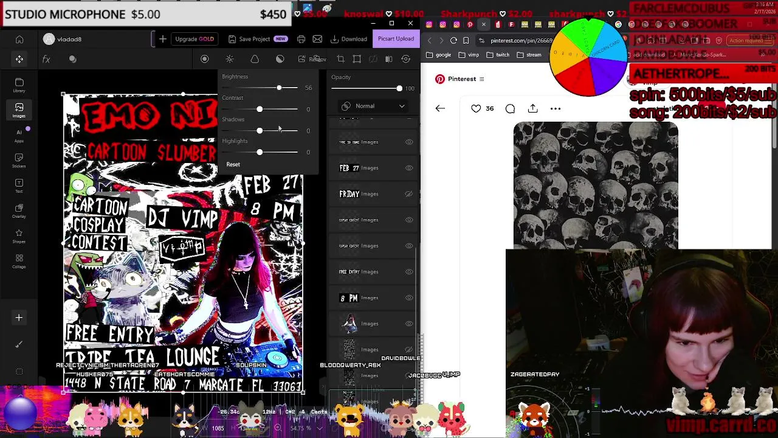The image size is (778, 438).
Task: Share the Pinterest pin with the upload icon
Action: [533, 108]
